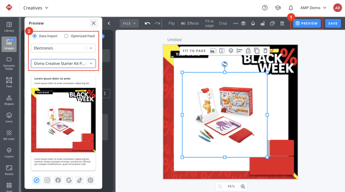The image size is (345, 192).
Task: Open the Electronics dropdown
Action: [x=63, y=48]
